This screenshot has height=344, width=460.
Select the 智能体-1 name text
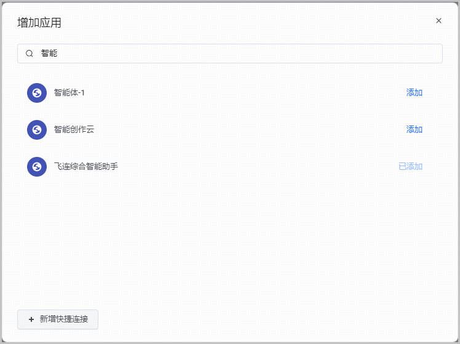(x=69, y=93)
